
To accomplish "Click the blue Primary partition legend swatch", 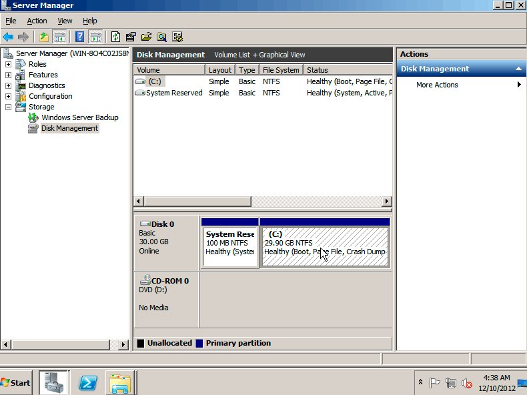I will 199,343.
